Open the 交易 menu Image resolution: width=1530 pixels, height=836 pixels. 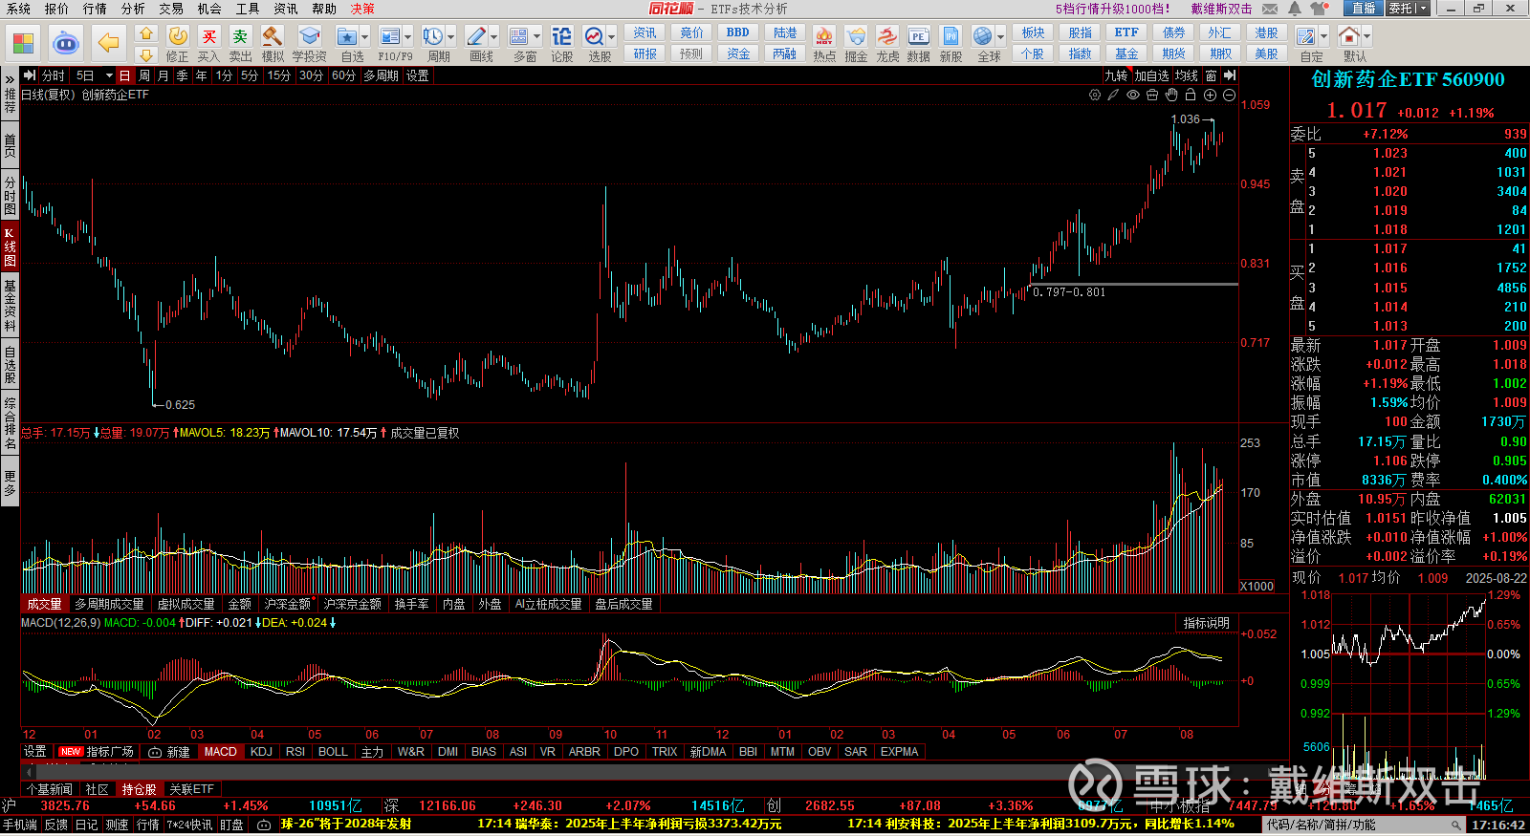(171, 9)
